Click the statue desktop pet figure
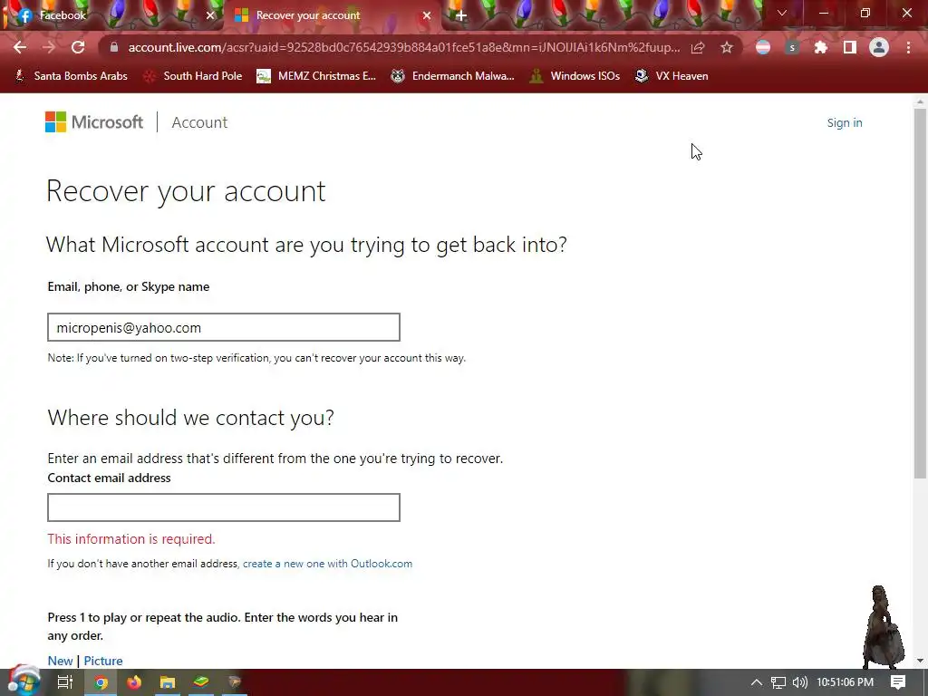The height and width of the screenshot is (696, 928). tap(884, 628)
